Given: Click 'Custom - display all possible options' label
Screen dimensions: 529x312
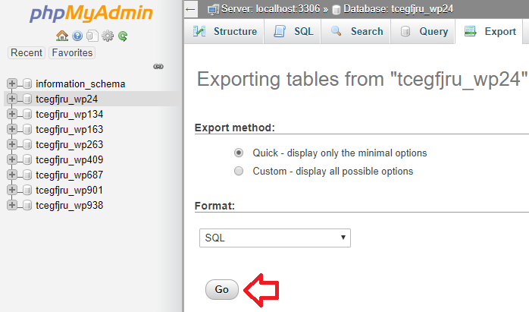Looking at the screenshot, I should pyautogui.click(x=333, y=172).
